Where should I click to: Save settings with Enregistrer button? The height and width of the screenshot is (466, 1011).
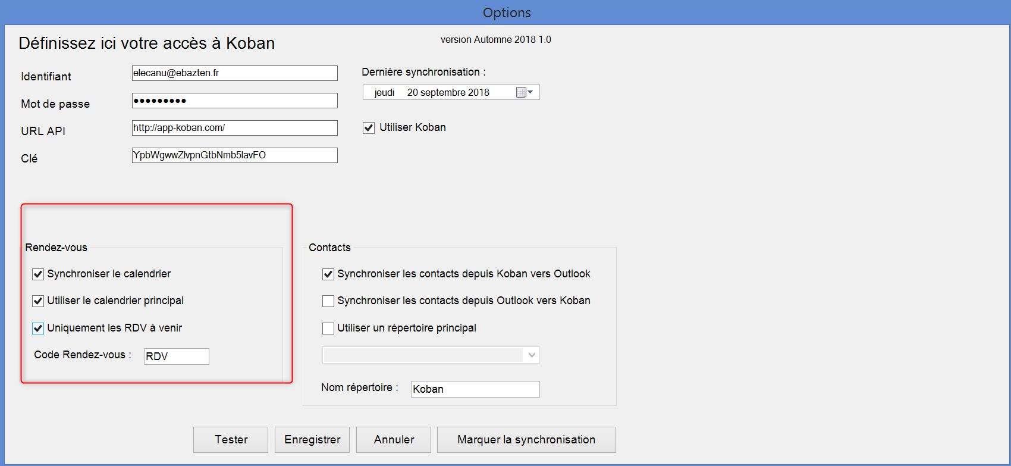click(312, 440)
